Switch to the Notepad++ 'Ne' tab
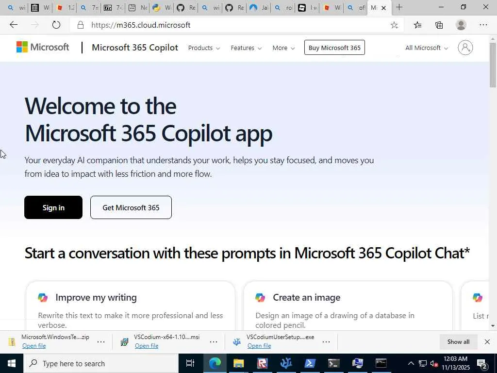The image size is (497, 373). [137, 8]
